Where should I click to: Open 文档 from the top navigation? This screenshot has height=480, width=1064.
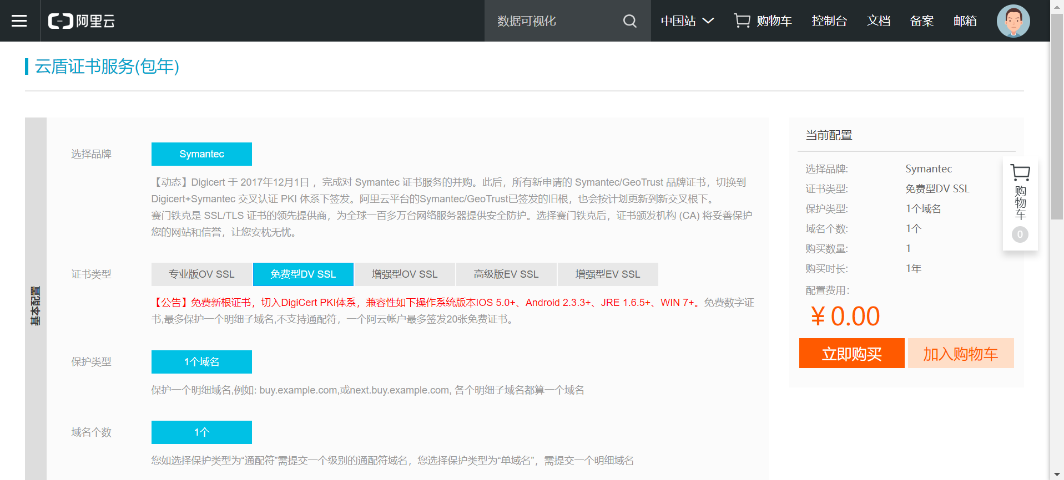879,21
